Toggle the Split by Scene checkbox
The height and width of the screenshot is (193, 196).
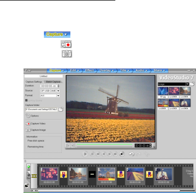[26, 100]
